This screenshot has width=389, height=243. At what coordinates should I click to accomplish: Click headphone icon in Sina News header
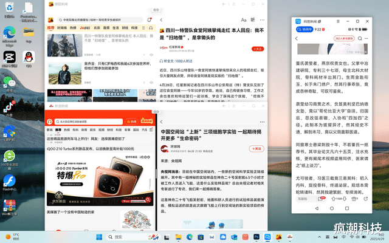coord(50,122)
